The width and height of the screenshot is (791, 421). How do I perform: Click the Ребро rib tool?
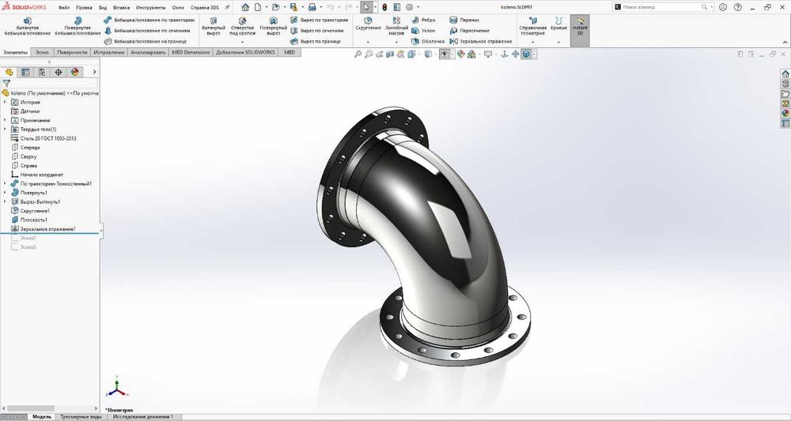[x=423, y=21]
